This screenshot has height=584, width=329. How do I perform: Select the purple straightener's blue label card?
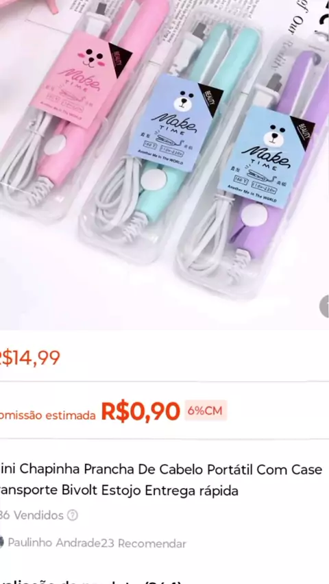(266, 157)
